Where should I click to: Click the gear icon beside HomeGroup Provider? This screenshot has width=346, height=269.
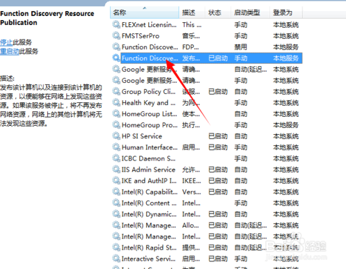point(116,124)
